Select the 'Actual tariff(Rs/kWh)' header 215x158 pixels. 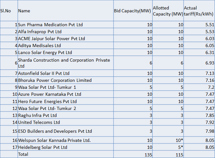tap(199, 11)
